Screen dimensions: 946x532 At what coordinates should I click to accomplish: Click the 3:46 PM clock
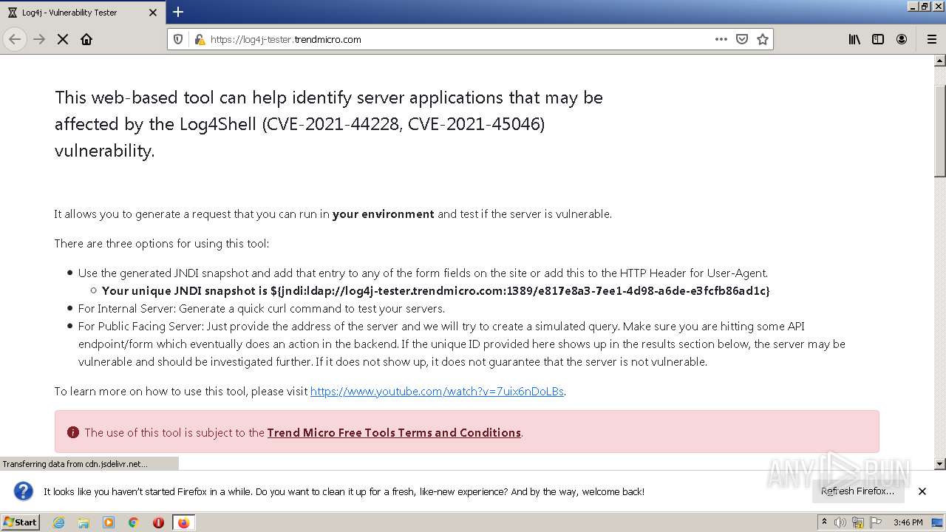(908, 522)
